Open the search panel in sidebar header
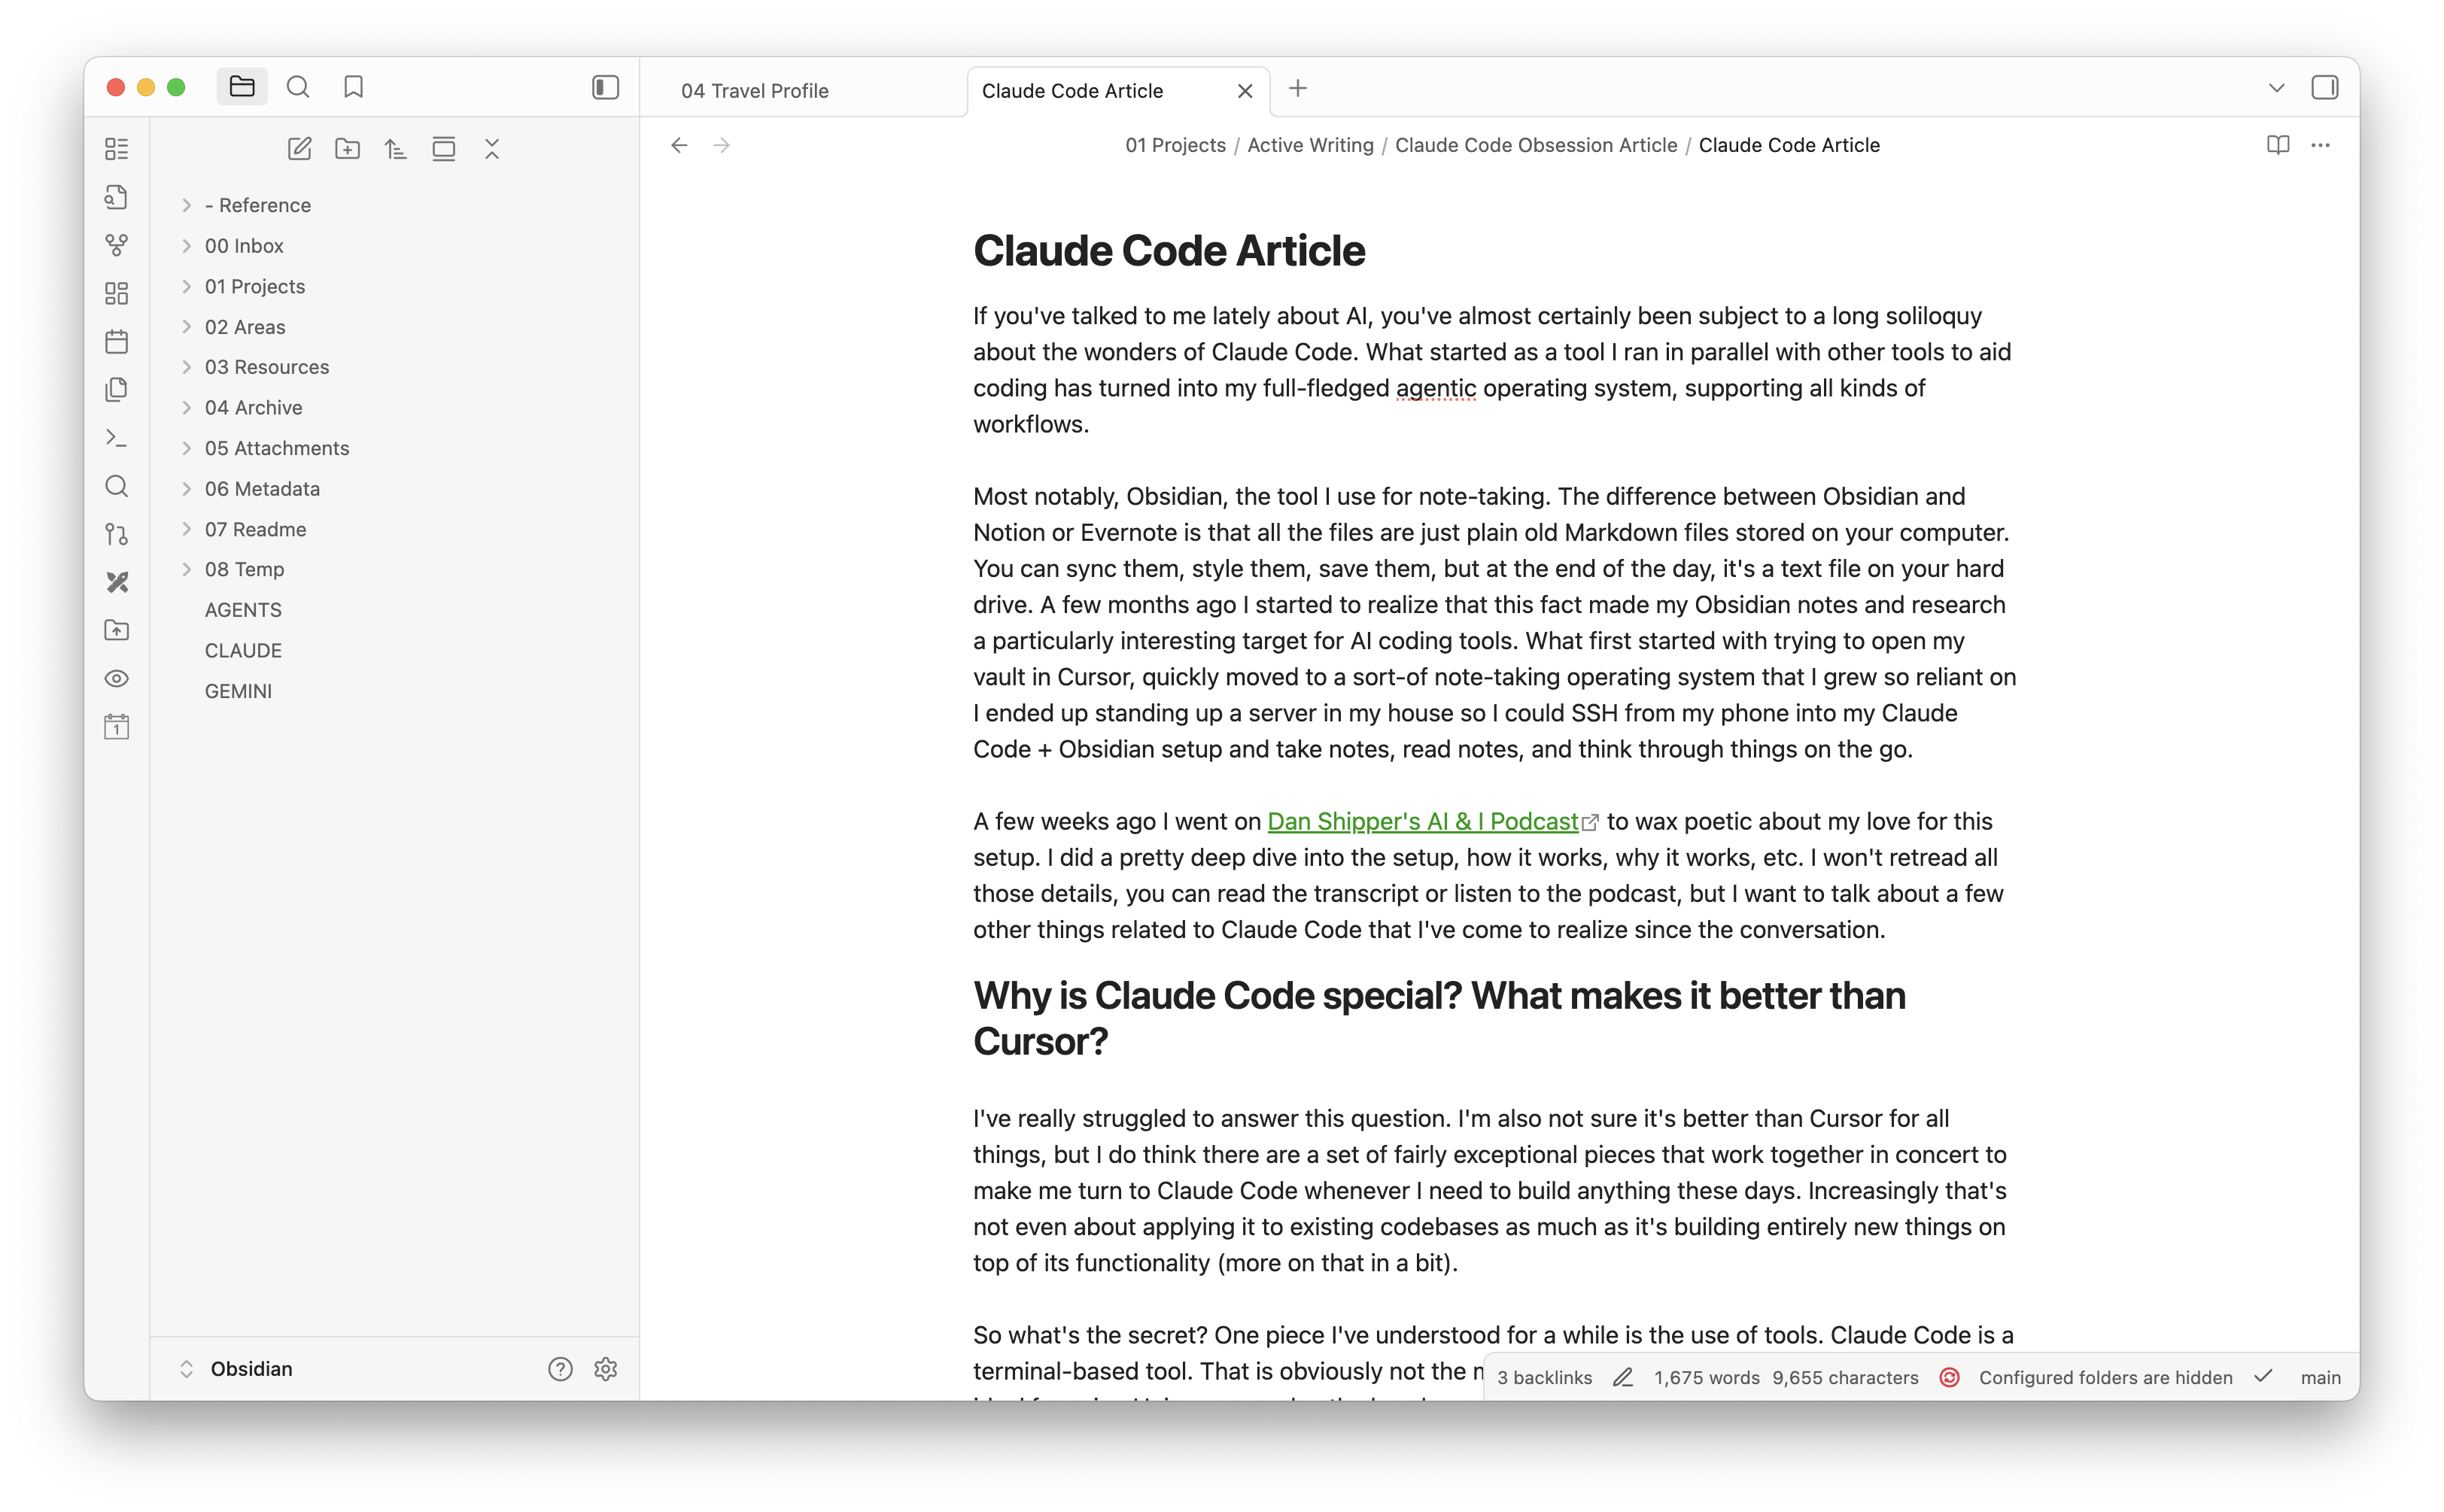Image resolution: width=2444 pixels, height=1512 pixels. 298,88
